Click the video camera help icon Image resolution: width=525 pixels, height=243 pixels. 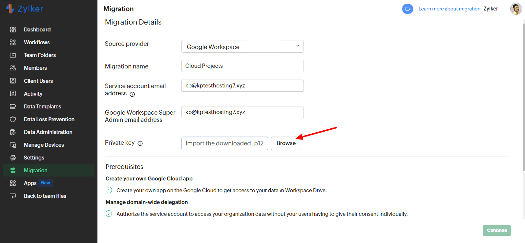click(x=408, y=9)
